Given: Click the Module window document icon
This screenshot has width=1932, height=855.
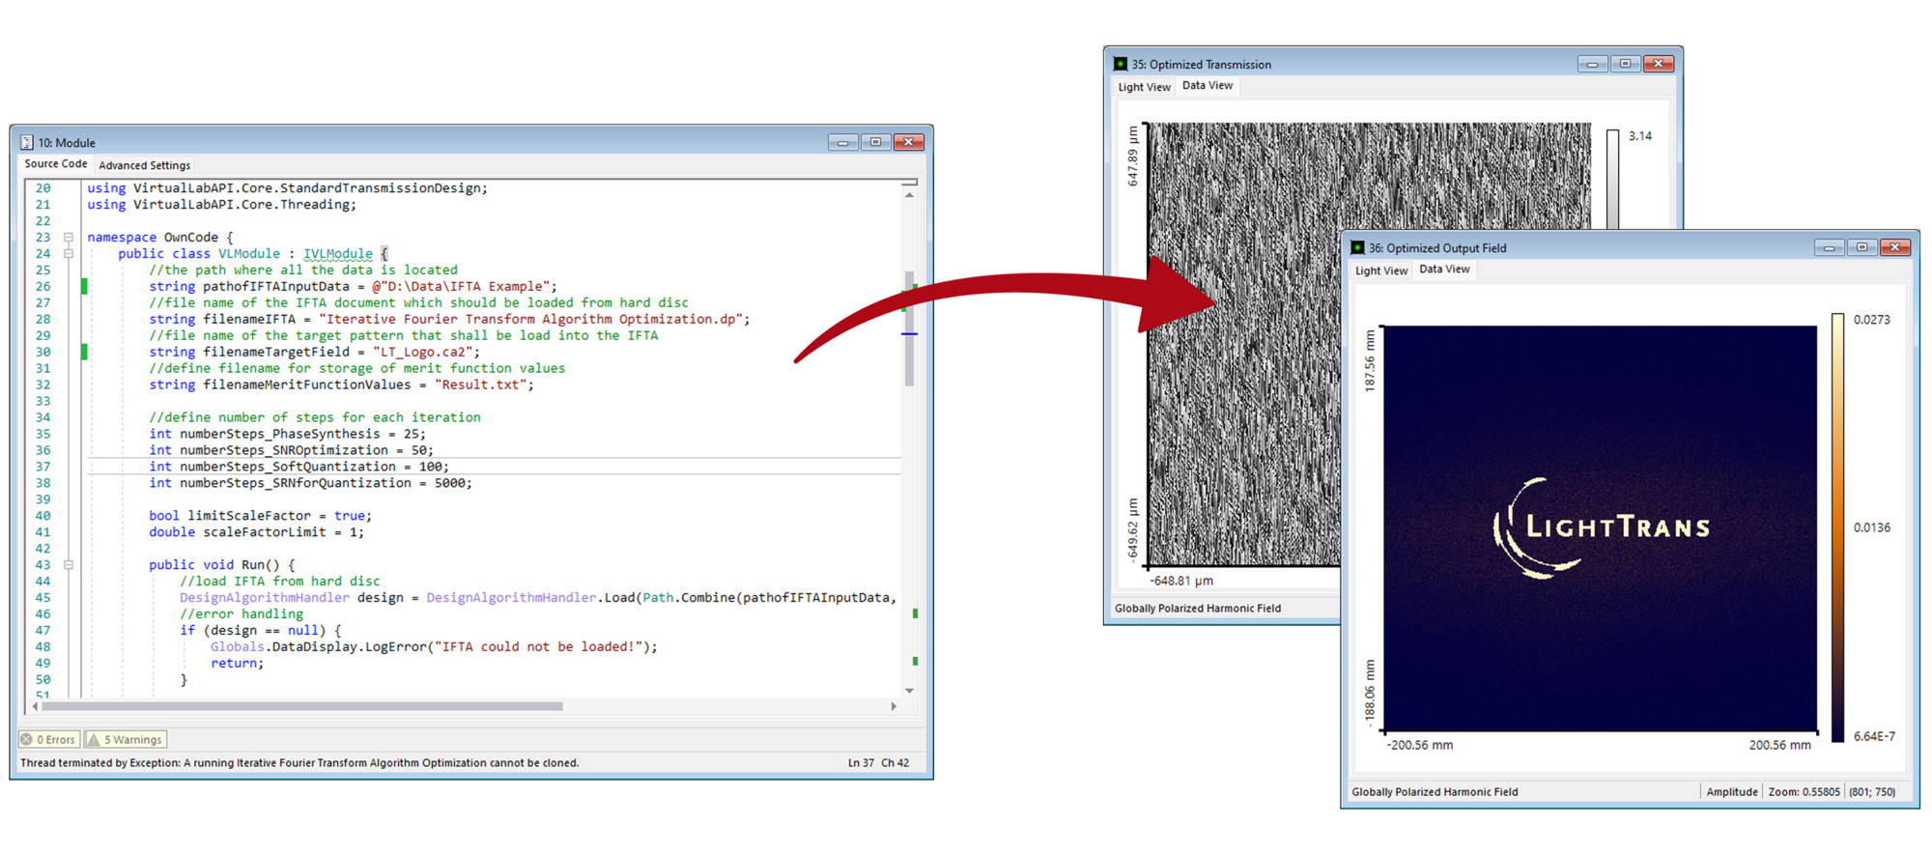Looking at the screenshot, I should (27, 142).
